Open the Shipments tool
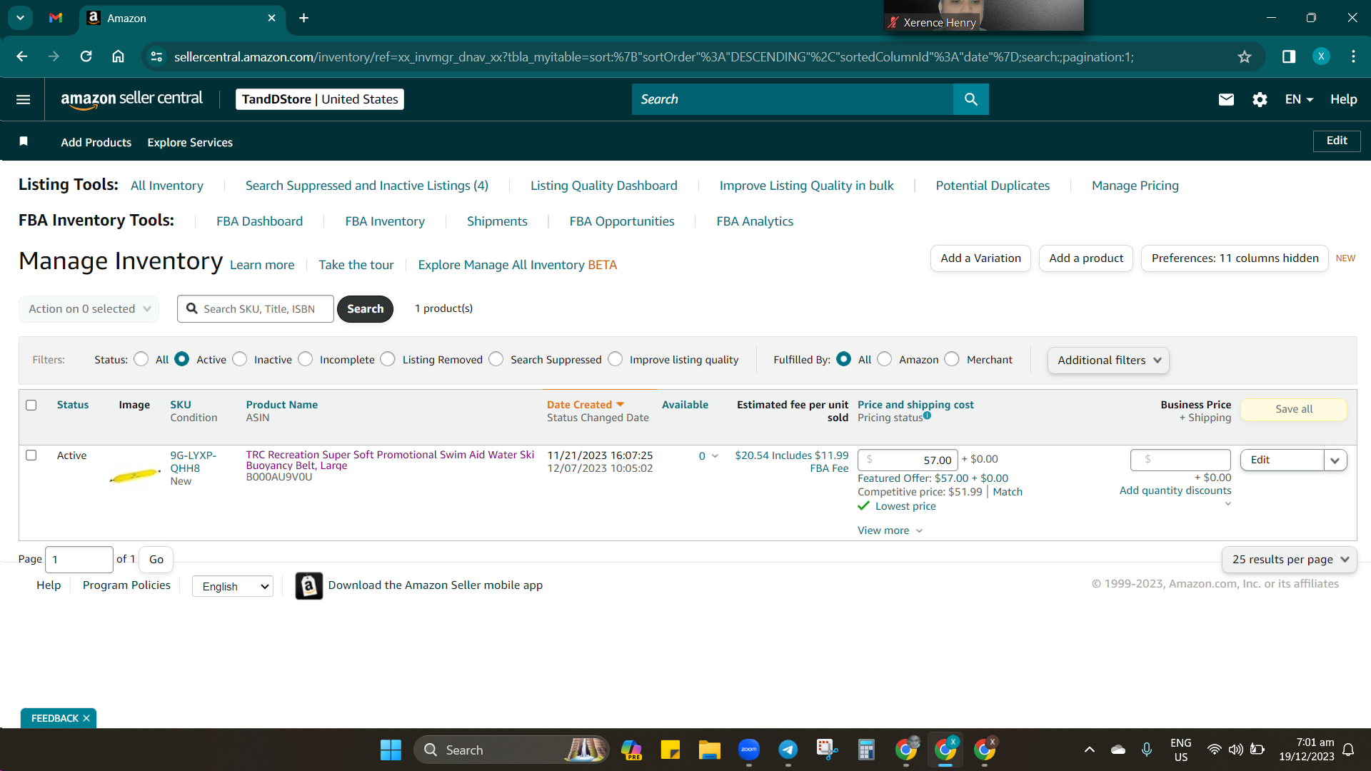The height and width of the screenshot is (771, 1371). [x=497, y=221]
